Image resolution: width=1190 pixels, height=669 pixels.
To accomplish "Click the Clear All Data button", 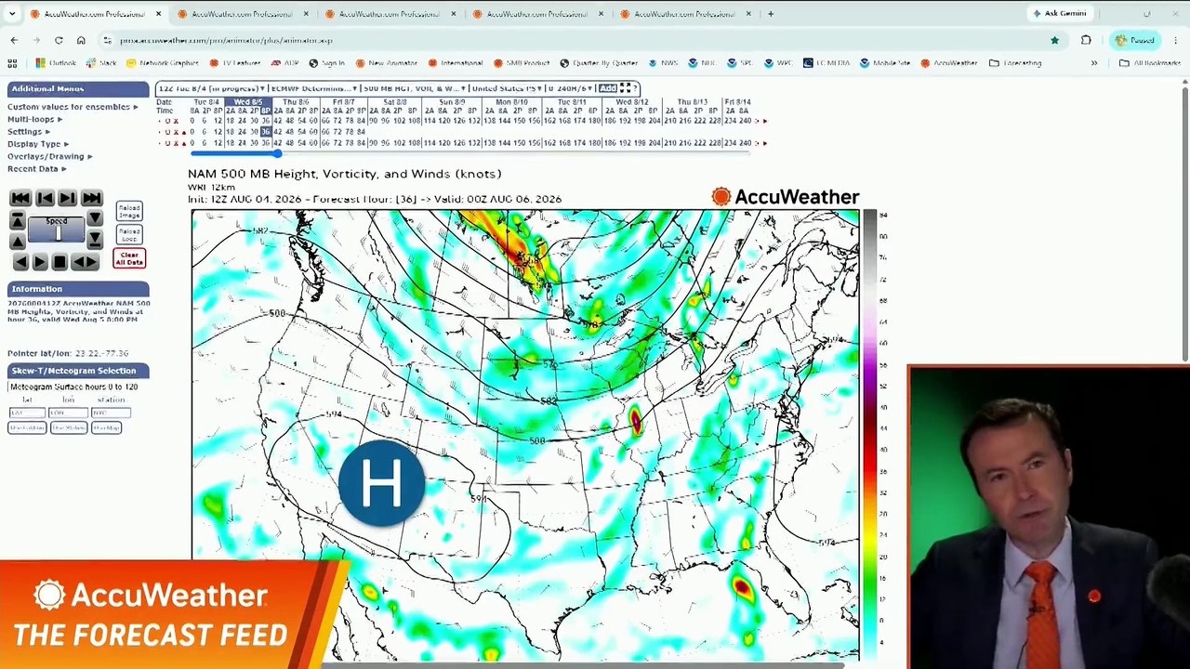I will pyautogui.click(x=129, y=257).
